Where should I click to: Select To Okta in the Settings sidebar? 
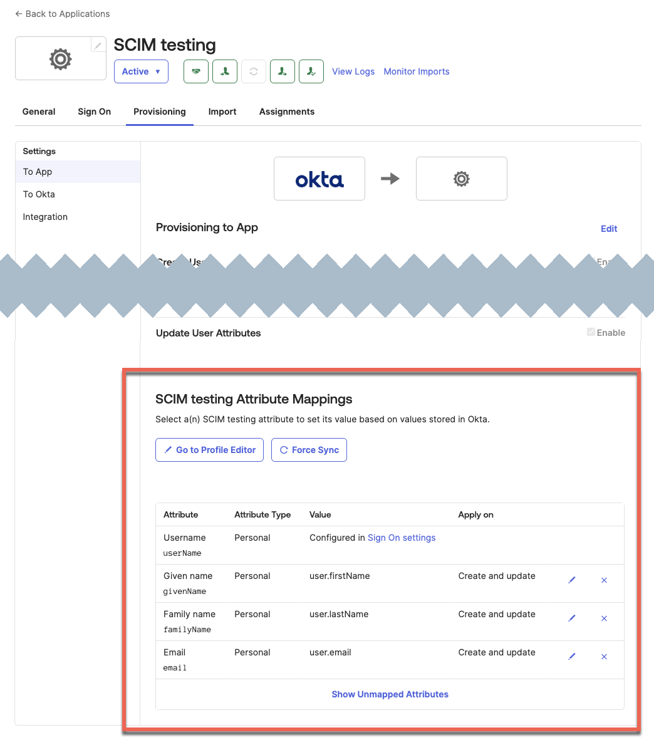coord(39,194)
